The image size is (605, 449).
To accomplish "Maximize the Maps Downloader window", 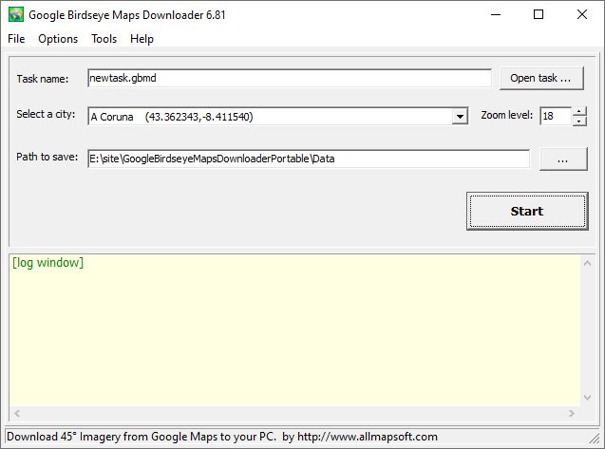I will click(x=539, y=14).
